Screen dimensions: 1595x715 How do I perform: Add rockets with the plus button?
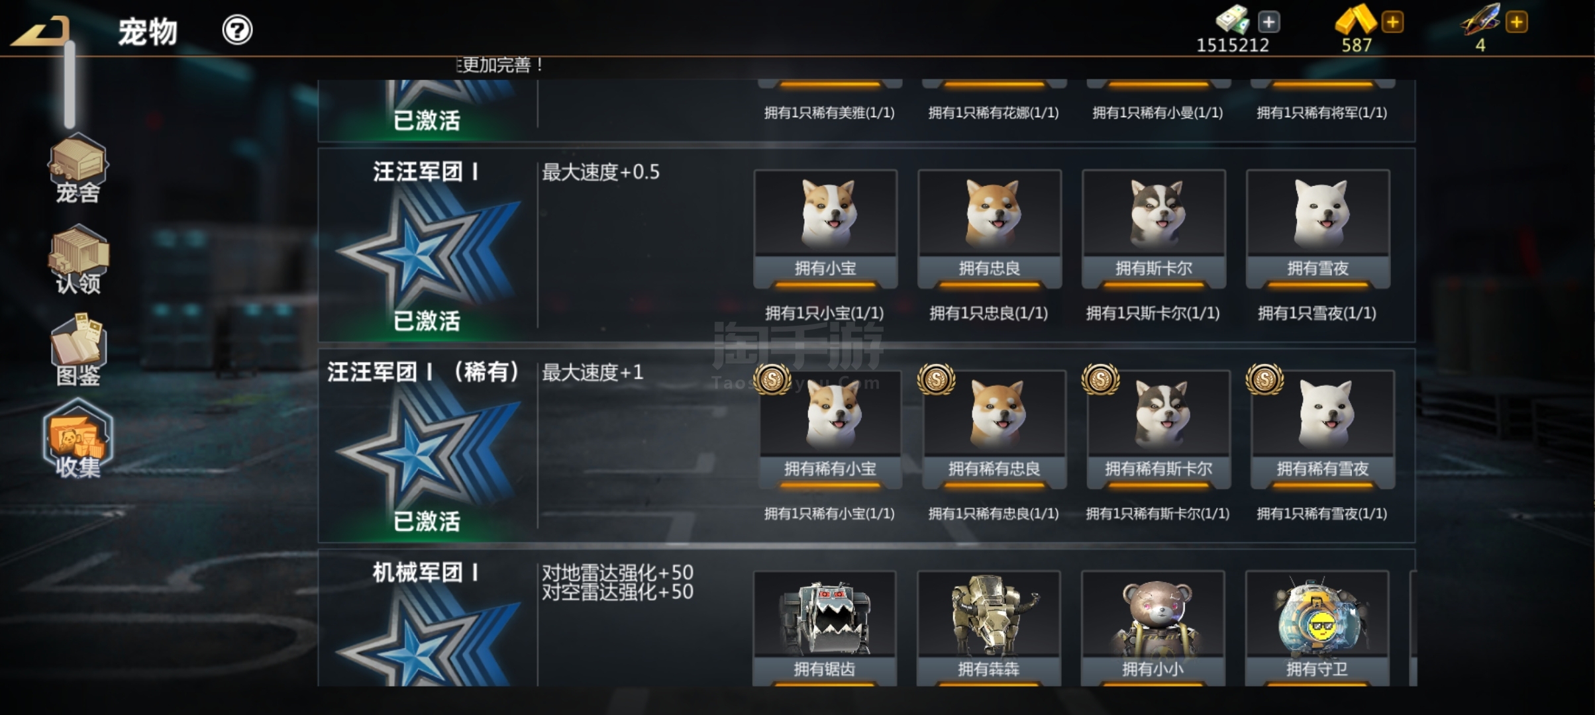(x=1516, y=22)
